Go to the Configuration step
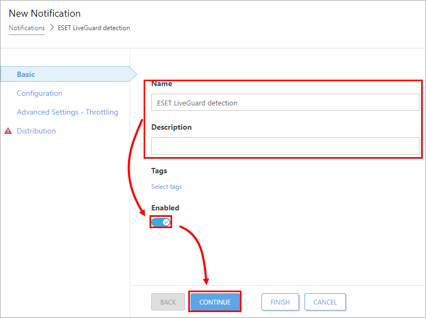The height and width of the screenshot is (318, 426). pyautogui.click(x=39, y=93)
